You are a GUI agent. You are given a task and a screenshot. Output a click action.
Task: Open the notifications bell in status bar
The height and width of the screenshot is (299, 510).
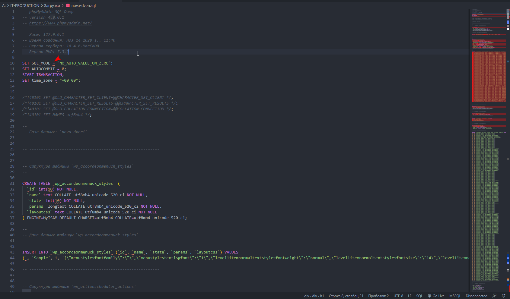pyautogui.click(x=503, y=296)
